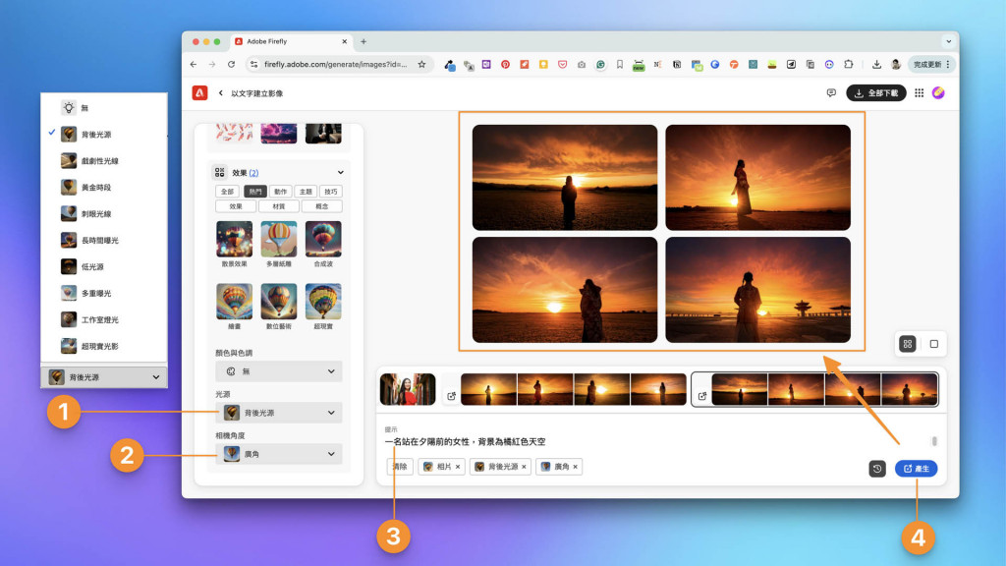This screenshot has width=1006, height=566.
Task: Click the 產生 generate button
Action: coord(917,469)
